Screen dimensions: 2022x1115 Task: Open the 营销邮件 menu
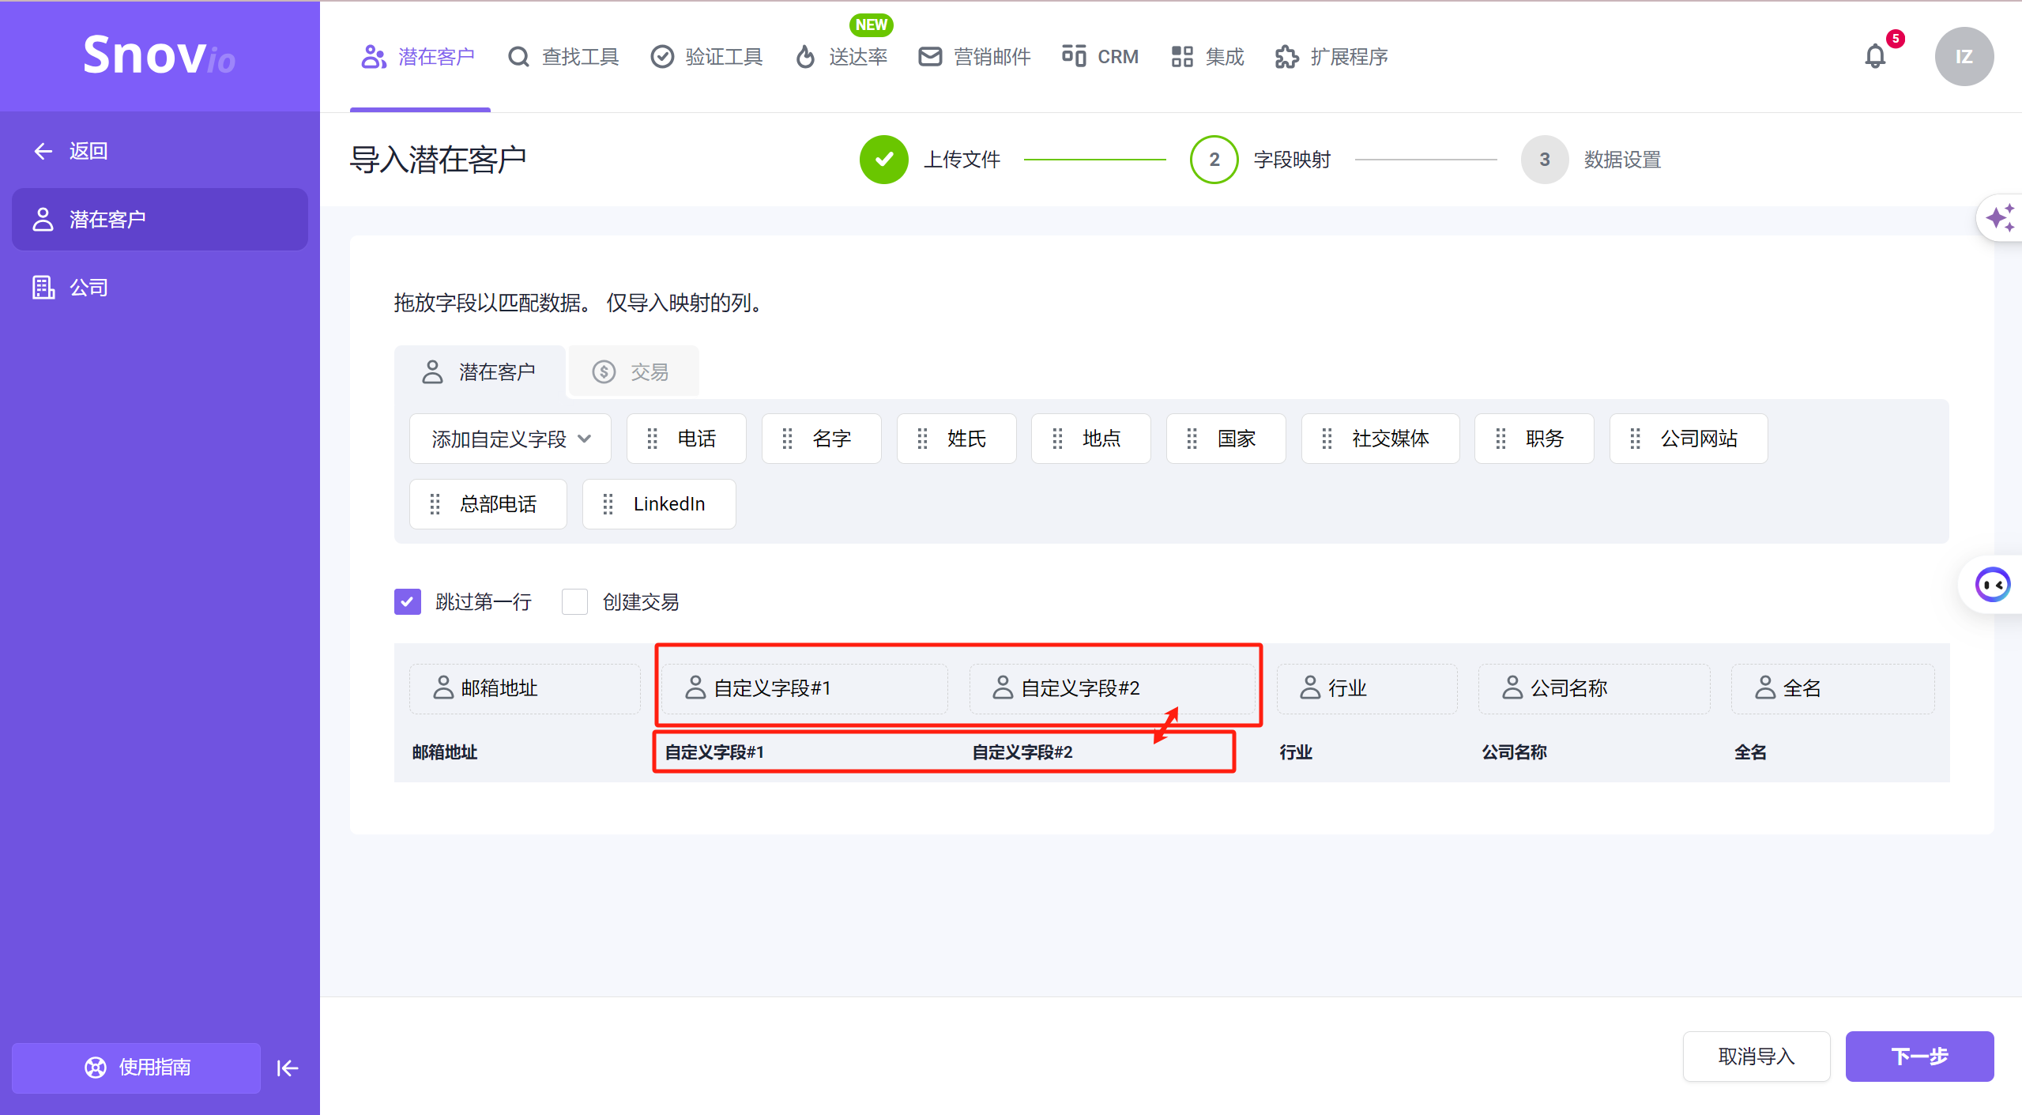(974, 57)
